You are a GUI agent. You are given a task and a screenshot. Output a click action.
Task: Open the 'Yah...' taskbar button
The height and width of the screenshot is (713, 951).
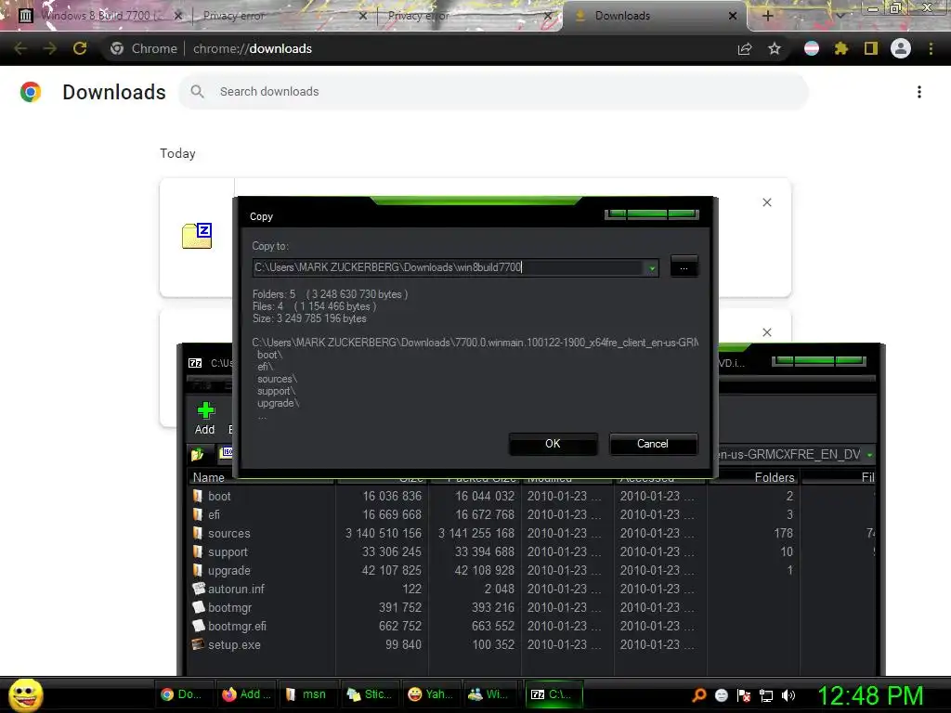tap(431, 694)
